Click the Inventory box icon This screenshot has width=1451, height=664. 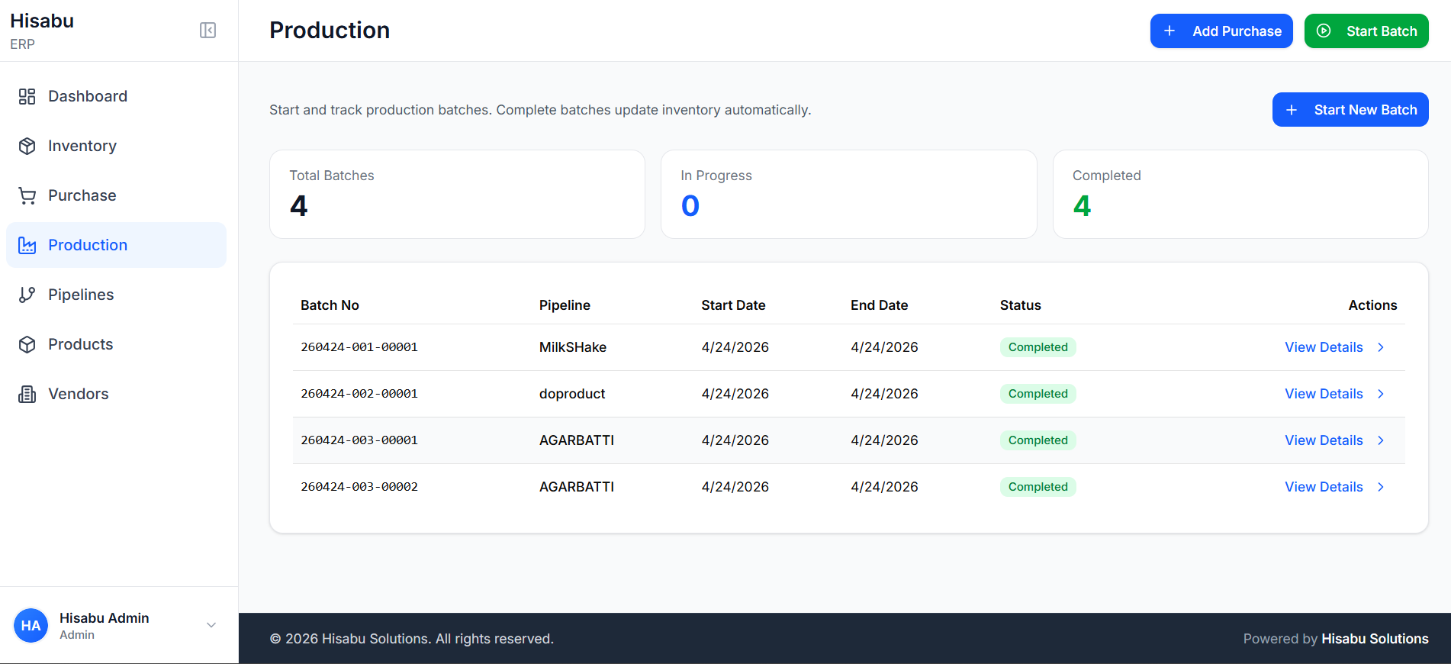(27, 146)
